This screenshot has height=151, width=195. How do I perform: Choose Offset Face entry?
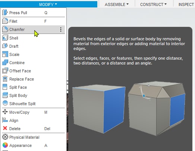click(x=33, y=71)
